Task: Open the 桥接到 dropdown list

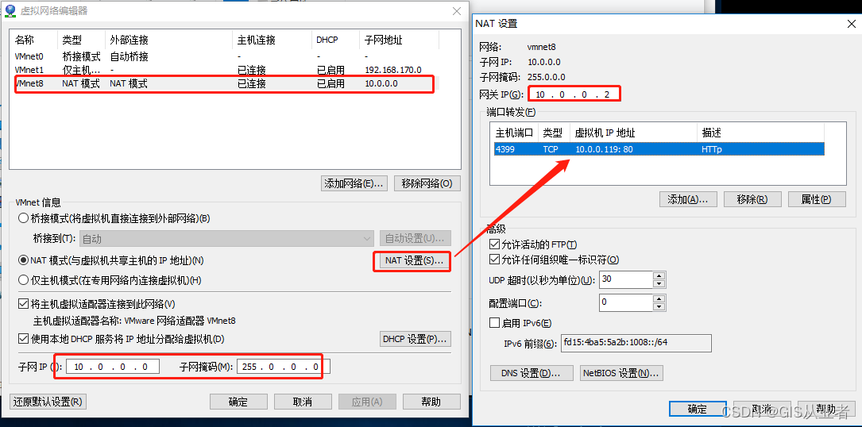Action: [226, 239]
